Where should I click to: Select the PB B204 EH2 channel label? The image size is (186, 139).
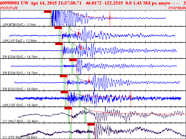point(20,73)
